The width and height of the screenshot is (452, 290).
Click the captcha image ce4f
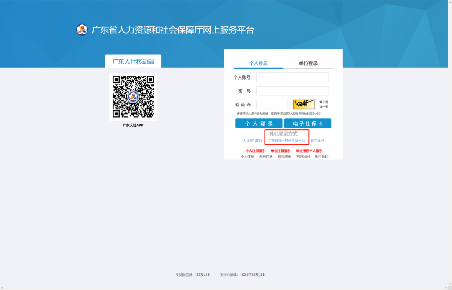pos(304,104)
